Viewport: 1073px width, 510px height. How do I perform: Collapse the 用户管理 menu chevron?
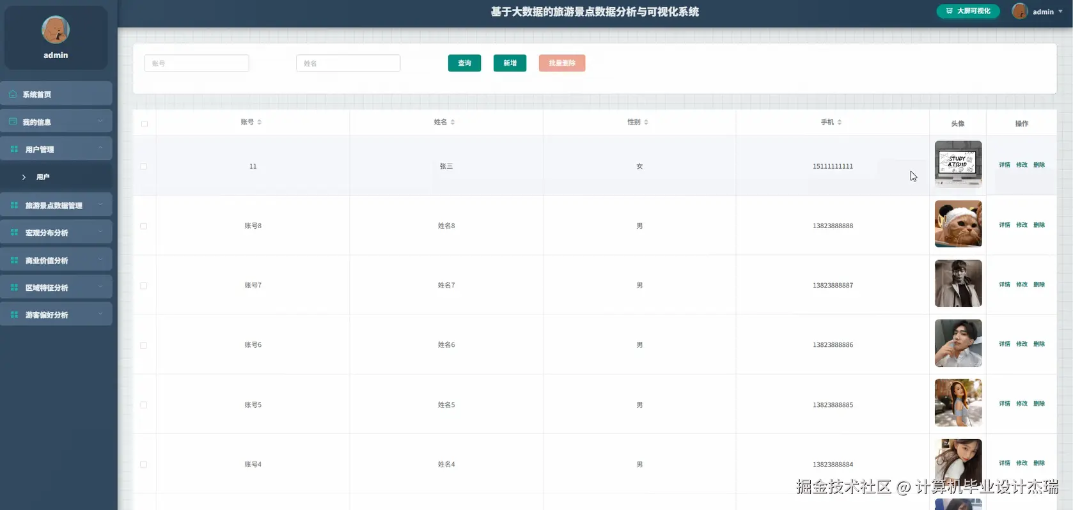[100, 148]
